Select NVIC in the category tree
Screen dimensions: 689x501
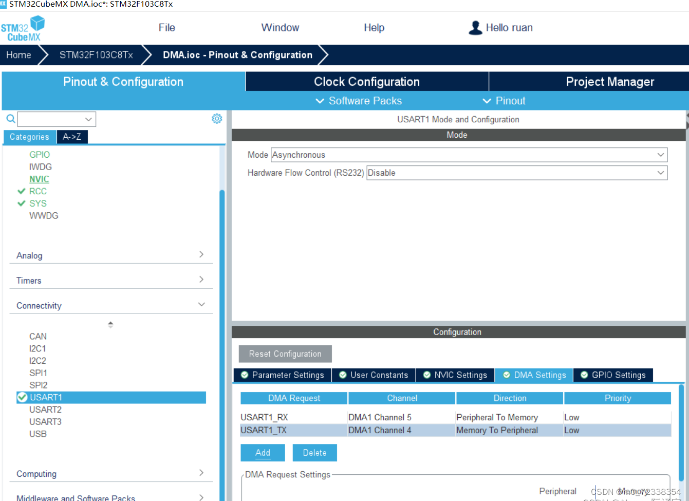40,179
